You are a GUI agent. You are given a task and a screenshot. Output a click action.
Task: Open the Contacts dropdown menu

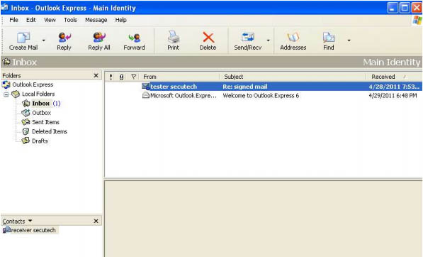pyautogui.click(x=30, y=221)
